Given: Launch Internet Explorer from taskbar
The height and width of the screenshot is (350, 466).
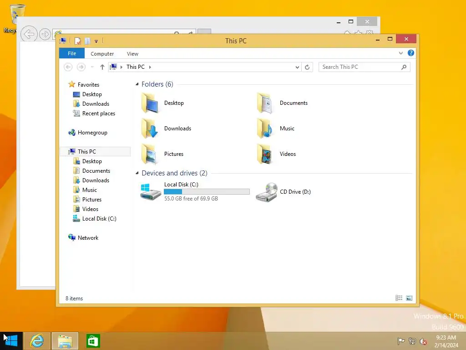Looking at the screenshot, I should pyautogui.click(x=37, y=341).
